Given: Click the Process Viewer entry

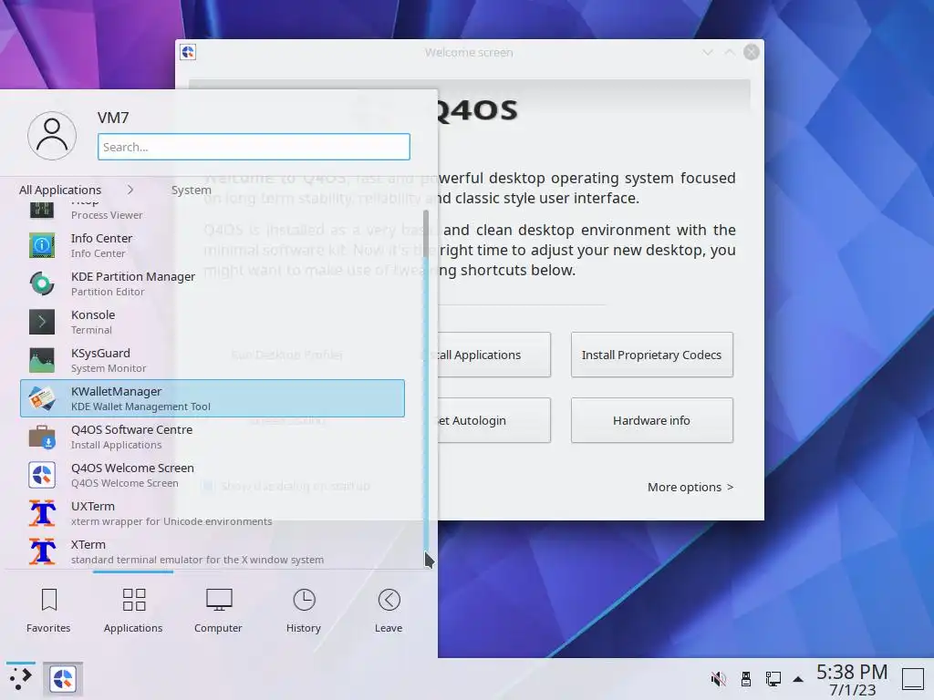Looking at the screenshot, I should point(212,211).
